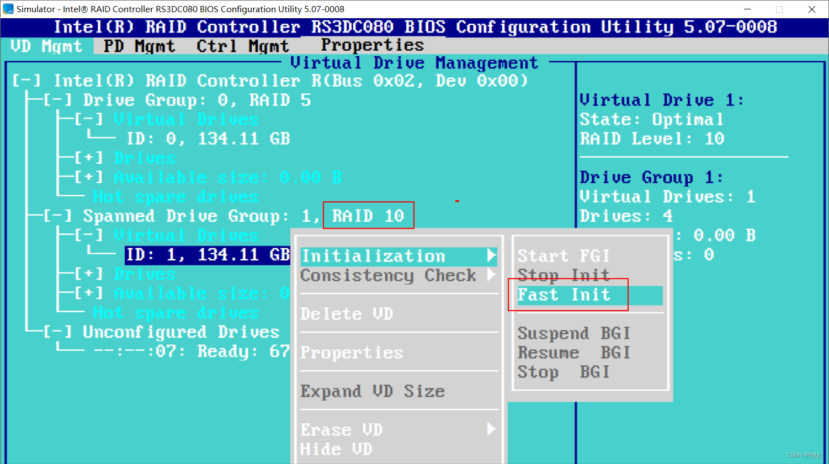829x464 pixels.
Task: Collapse Drive Group 0 RAID 5 node
Action: tap(57, 100)
